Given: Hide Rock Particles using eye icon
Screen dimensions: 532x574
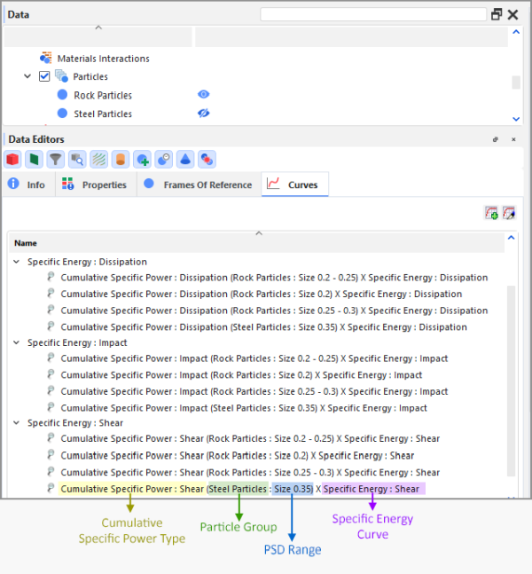Looking at the screenshot, I should click(203, 95).
